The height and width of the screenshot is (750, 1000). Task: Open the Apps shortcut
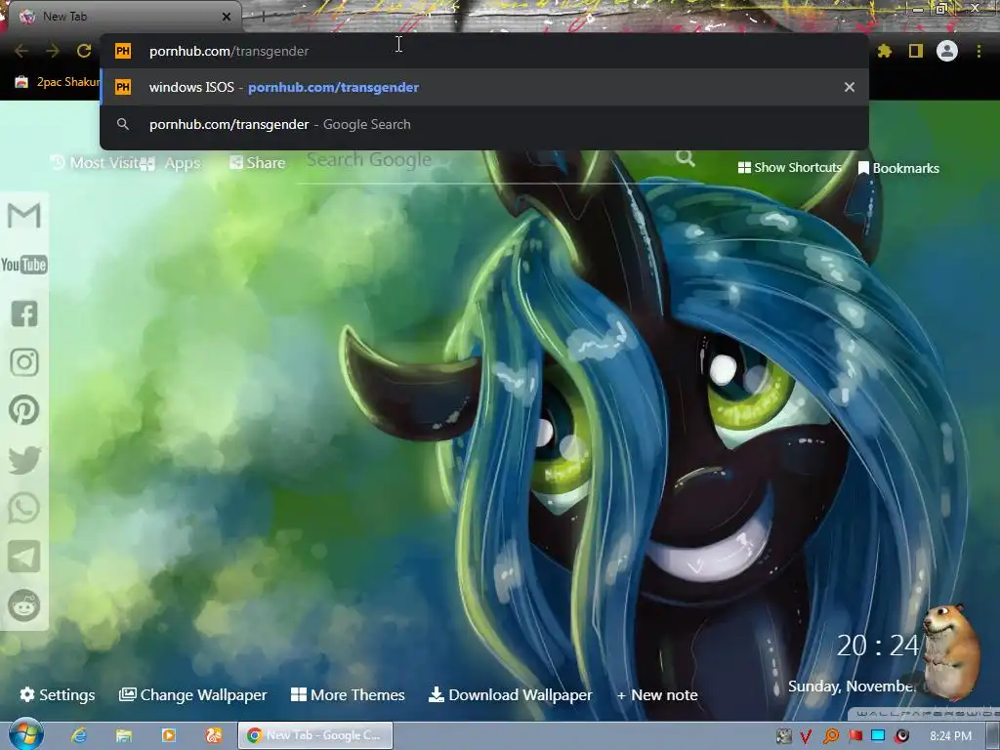point(171,163)
